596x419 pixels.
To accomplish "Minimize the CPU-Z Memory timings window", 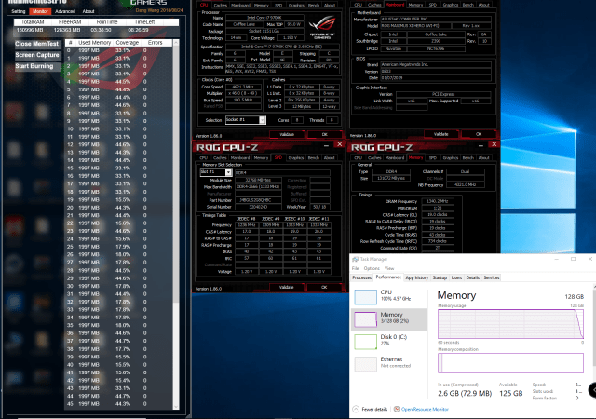I will (x=481, y=145).
